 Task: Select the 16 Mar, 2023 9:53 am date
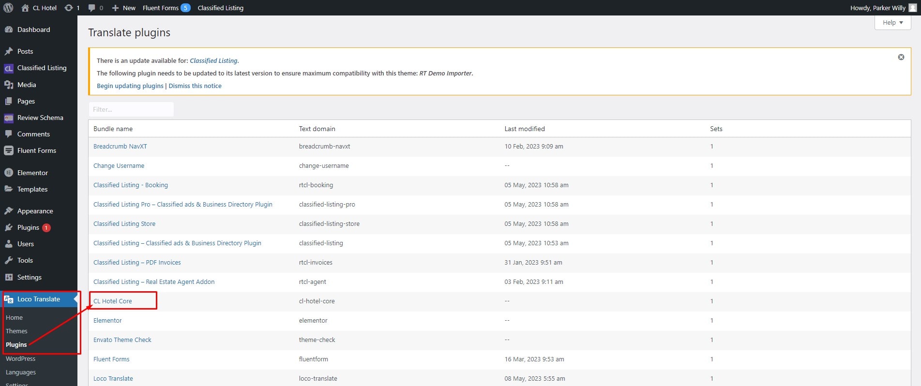(x=534, y=359)
